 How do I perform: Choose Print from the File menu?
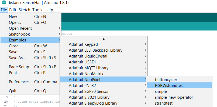(x=30, y=73)
